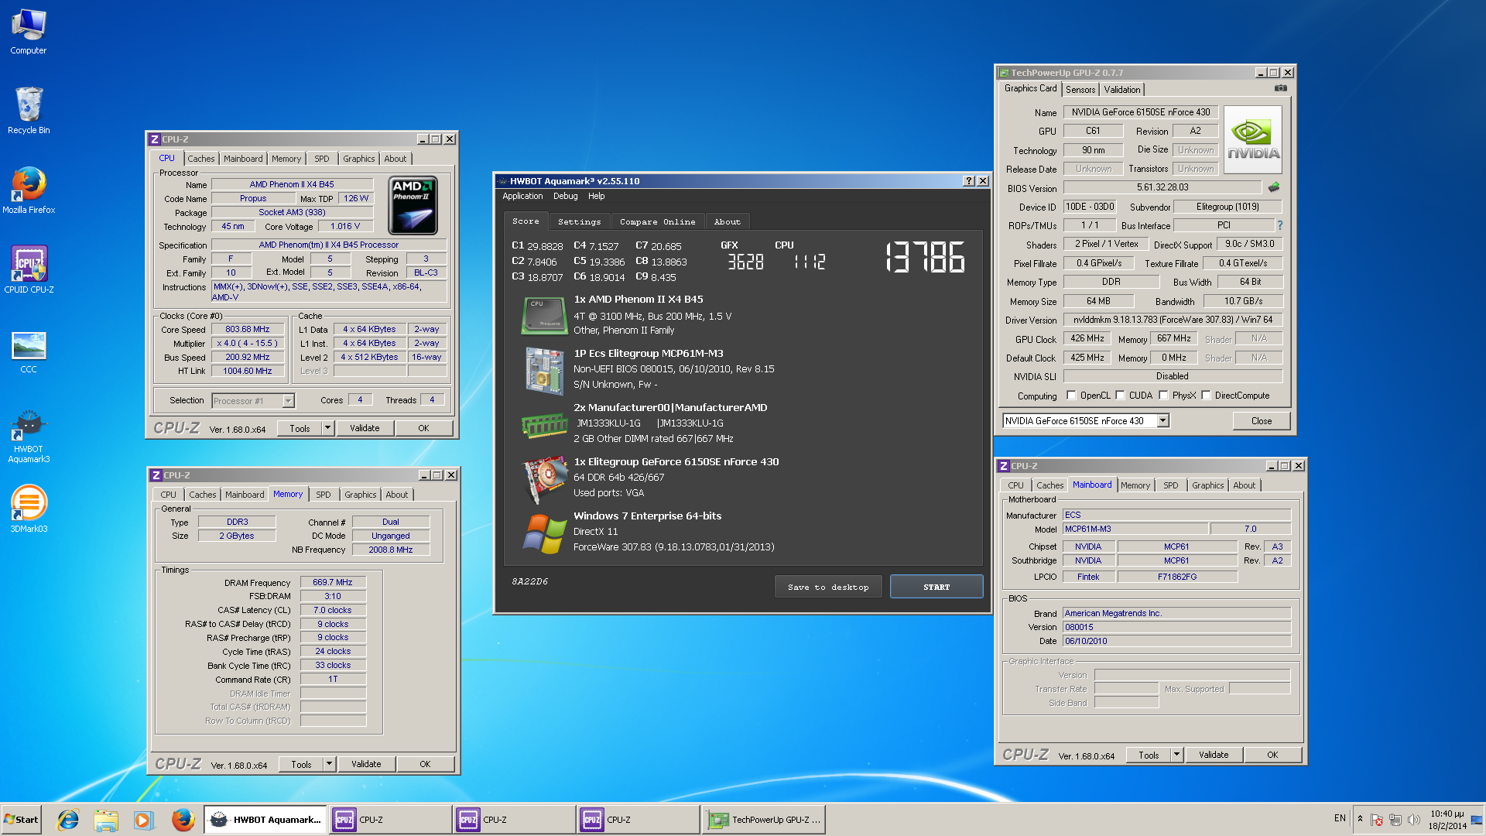Screen dimensions: 1486x836
Task: Click the Firefox icon in taskbar
Action: click(x=183, y=820)
